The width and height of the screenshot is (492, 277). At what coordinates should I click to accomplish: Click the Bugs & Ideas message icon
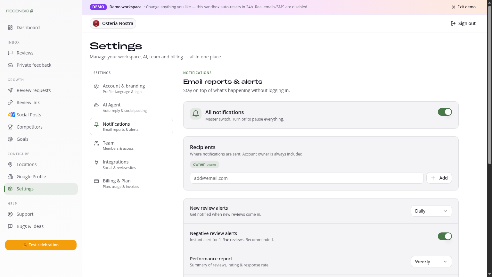coord(10,226)
